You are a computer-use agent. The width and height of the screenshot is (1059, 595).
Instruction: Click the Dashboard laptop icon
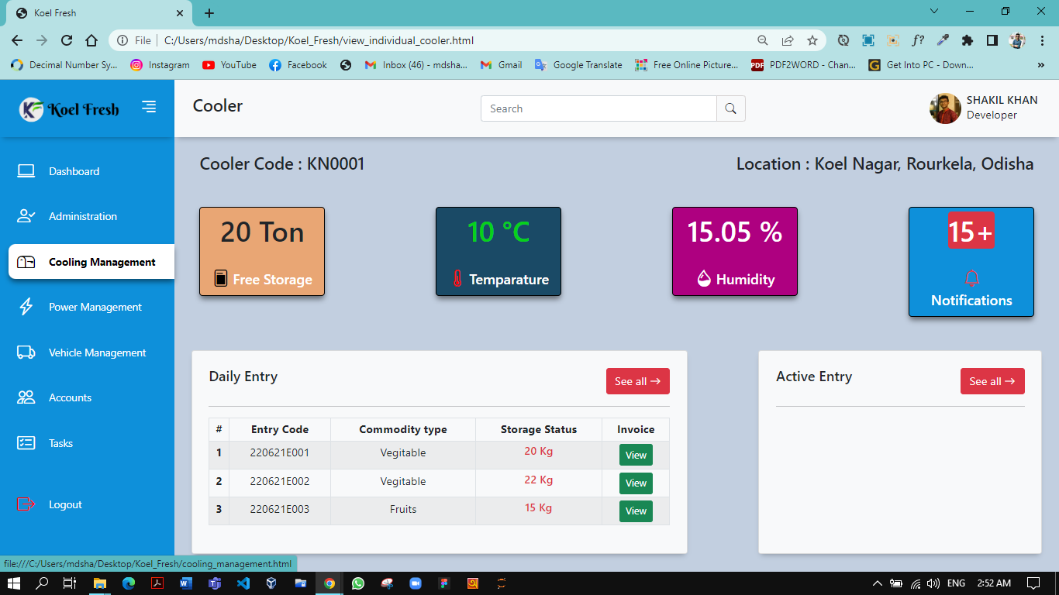[26, 171]
